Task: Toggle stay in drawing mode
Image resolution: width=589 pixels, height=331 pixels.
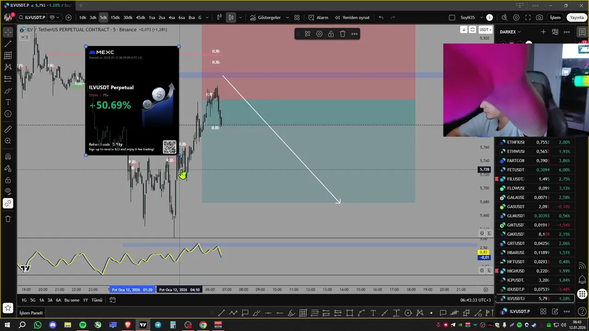Action: (8, 168)
